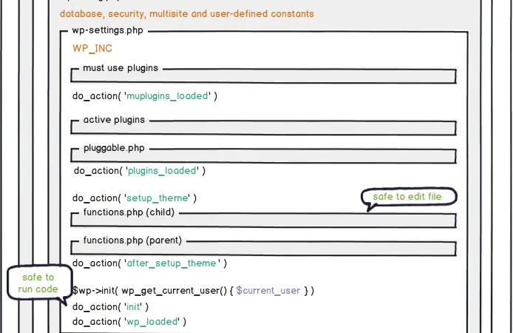Select the do_action 'after_setup_theme' line
The width and height of the screenshot is (513, 333).
tap(149, 263)
